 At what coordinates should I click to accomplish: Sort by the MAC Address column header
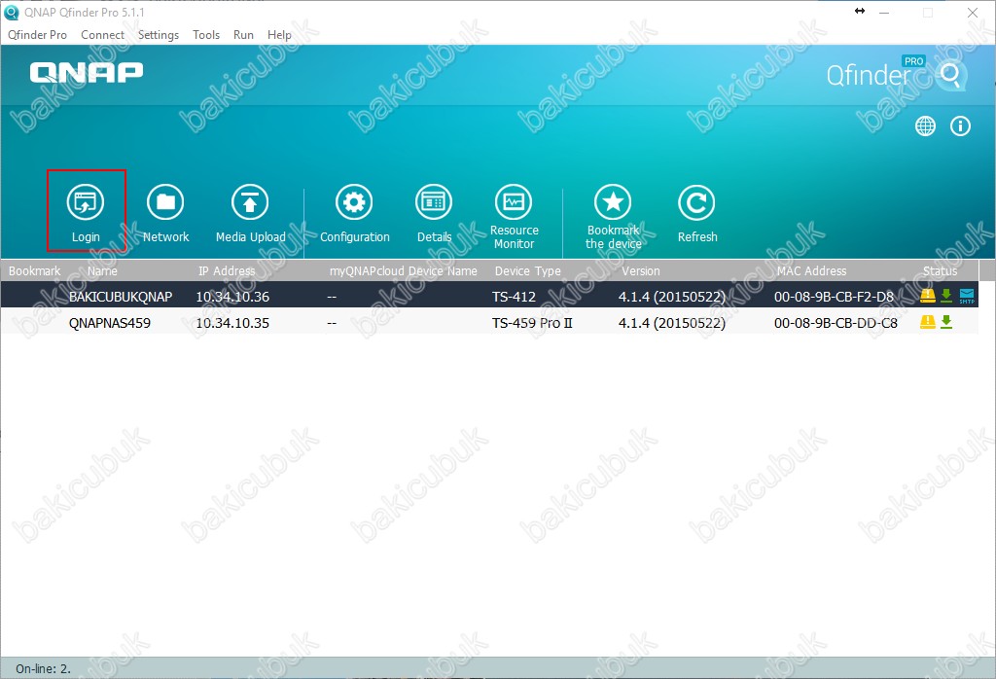click(812, 270)
